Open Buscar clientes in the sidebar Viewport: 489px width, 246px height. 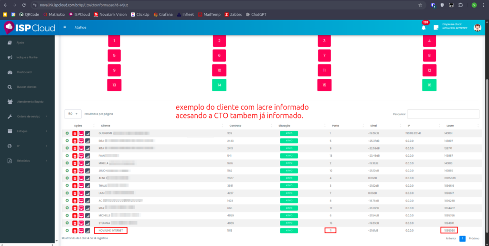tap(26, 87)
